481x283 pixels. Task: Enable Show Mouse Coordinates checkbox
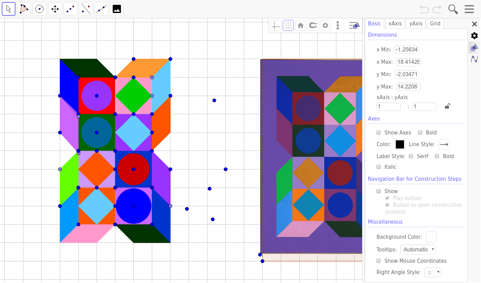tap(379, 261)
